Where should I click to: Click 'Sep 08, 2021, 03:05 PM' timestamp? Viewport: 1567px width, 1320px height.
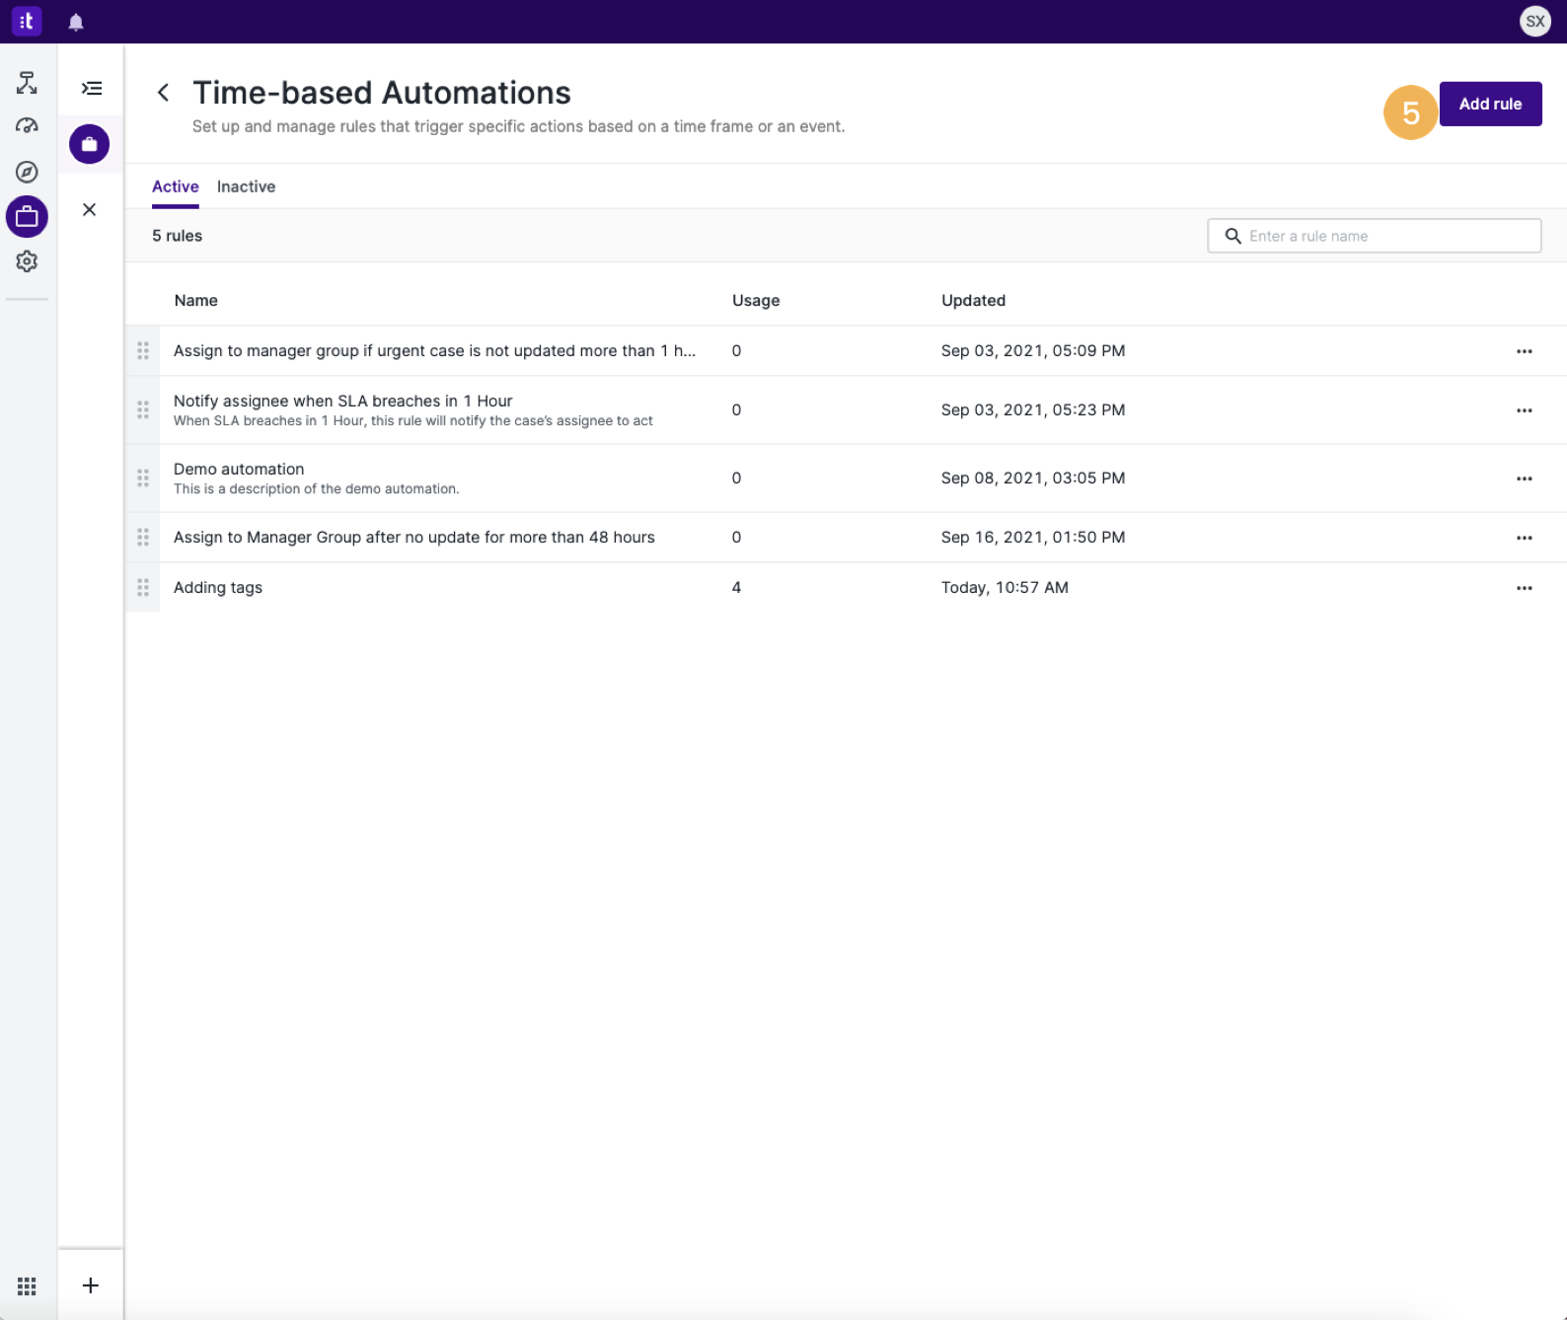tap(1033, 478)
